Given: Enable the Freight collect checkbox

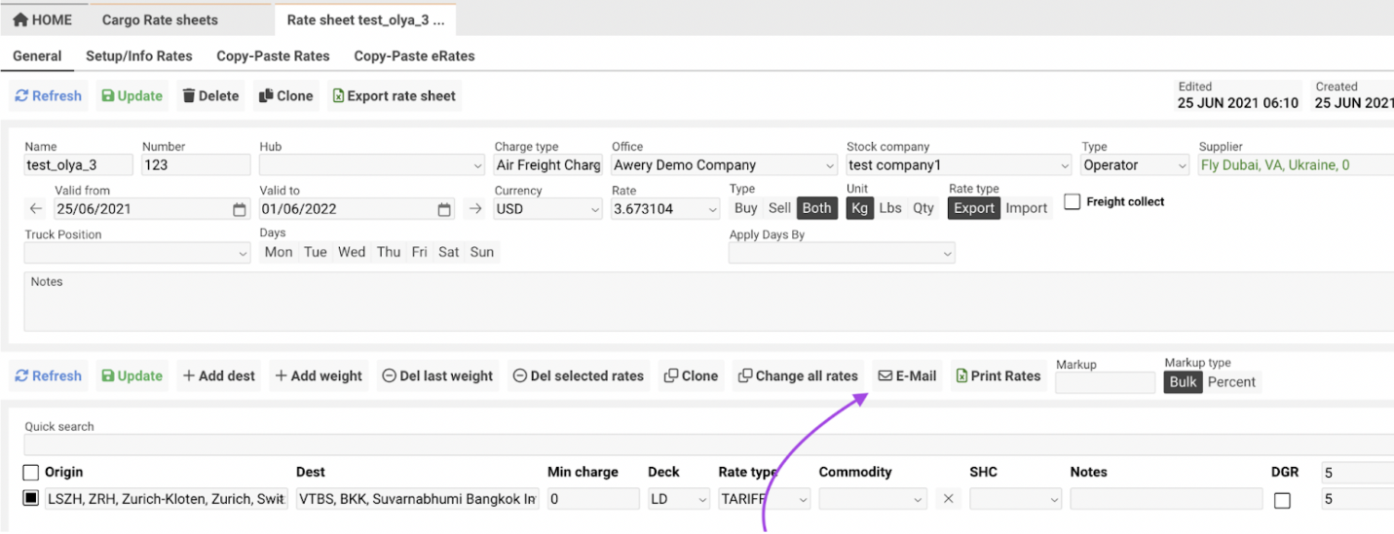Looking at the screenshot, I should (x=1073, y=202).
